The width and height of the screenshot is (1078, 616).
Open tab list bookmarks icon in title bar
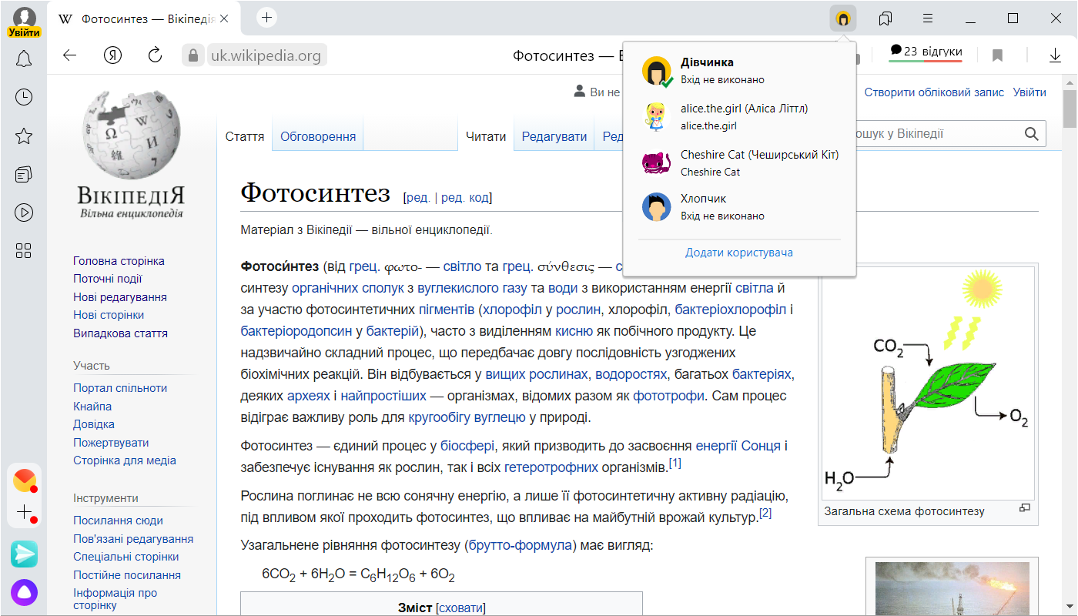click(885, 18)
